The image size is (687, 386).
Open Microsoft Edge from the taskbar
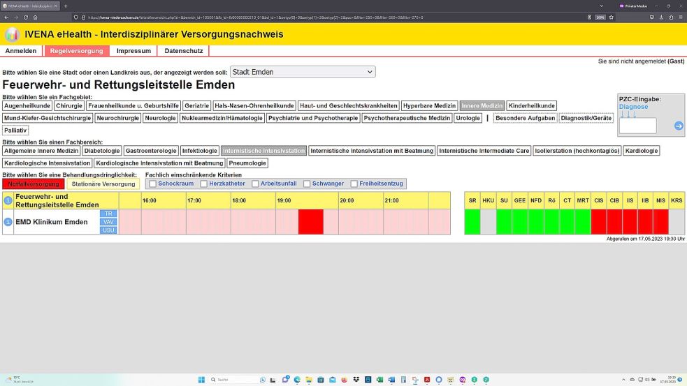297,380
